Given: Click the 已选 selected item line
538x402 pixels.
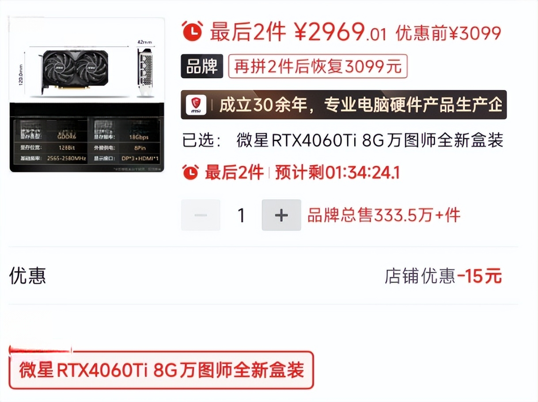Looking at the screenshot, I should click(343, 141).
